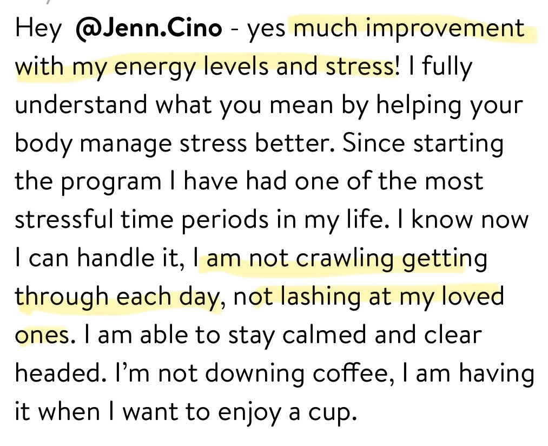Click highlighted text "through each day"
The width and height of the screenshot is (548, 446).
point(117,297)
